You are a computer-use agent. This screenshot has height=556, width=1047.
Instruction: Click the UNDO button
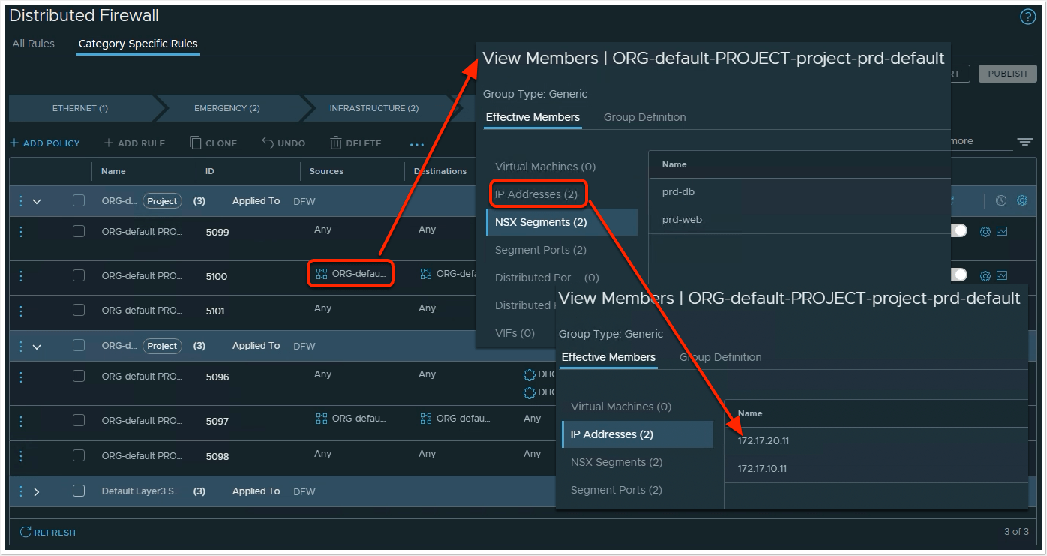[283, 143]
